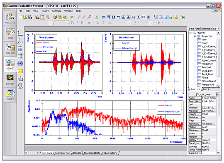Go to the last report sheet
The image size is (224, 163).
click(x=38, y=153)
